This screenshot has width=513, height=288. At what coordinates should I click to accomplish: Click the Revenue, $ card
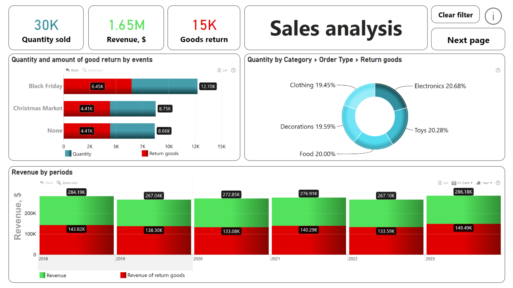(x=126, y=28)
